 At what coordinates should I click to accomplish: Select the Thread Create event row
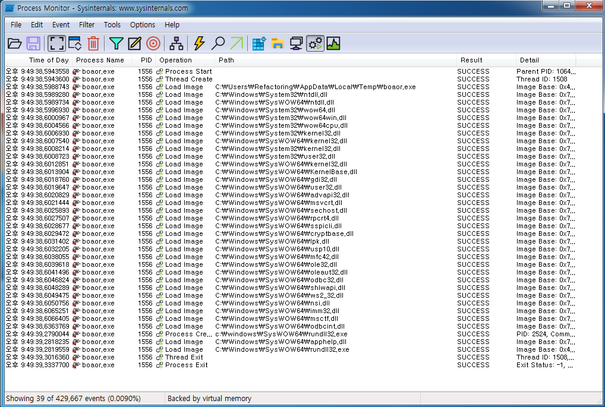click(291, 79)
